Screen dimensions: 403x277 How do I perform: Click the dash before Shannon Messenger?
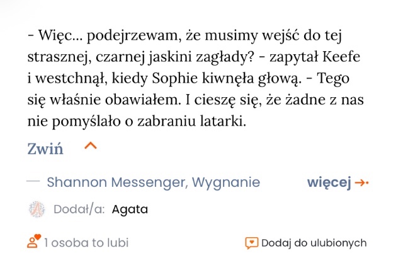point(33,182)
